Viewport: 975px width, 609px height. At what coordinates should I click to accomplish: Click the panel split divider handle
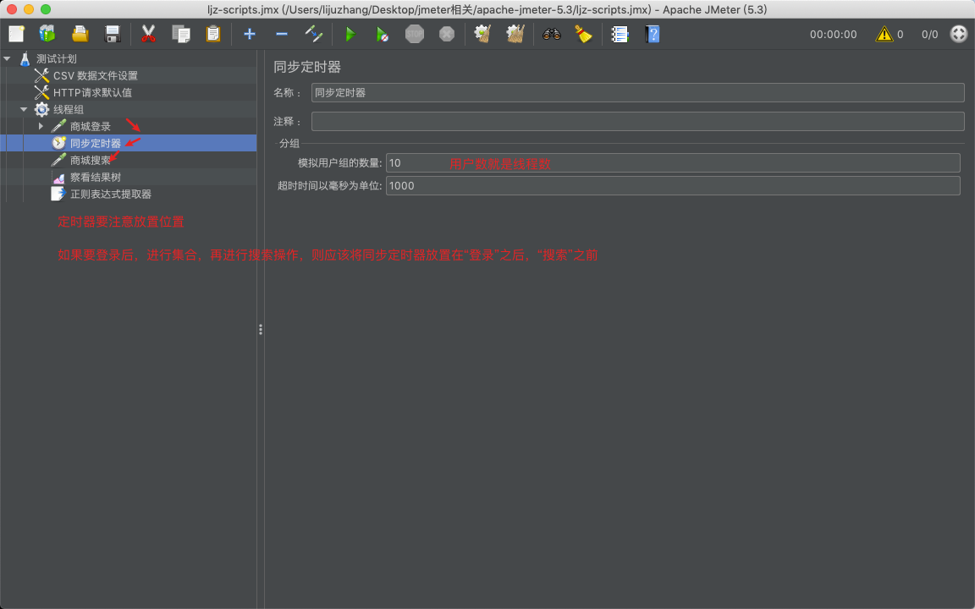coord(261,329)
